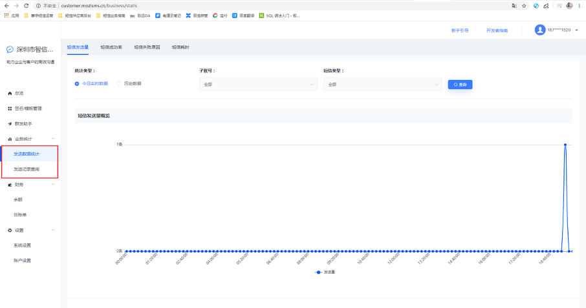Open the 短信类型 dropdown showing 全部
This screenshot has width=586, height=308.
pos(382,85)
